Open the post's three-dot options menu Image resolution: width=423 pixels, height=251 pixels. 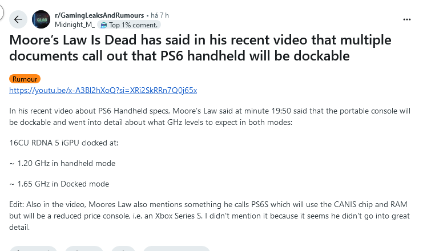406,19
